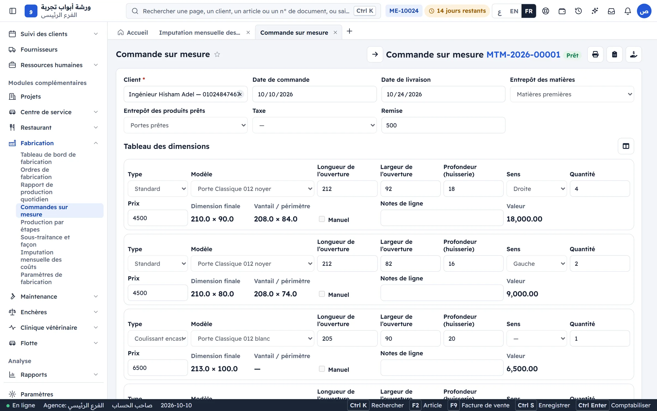Toggle the sidebar collapse icon
657x411 pixels.
tap(13, 11)
